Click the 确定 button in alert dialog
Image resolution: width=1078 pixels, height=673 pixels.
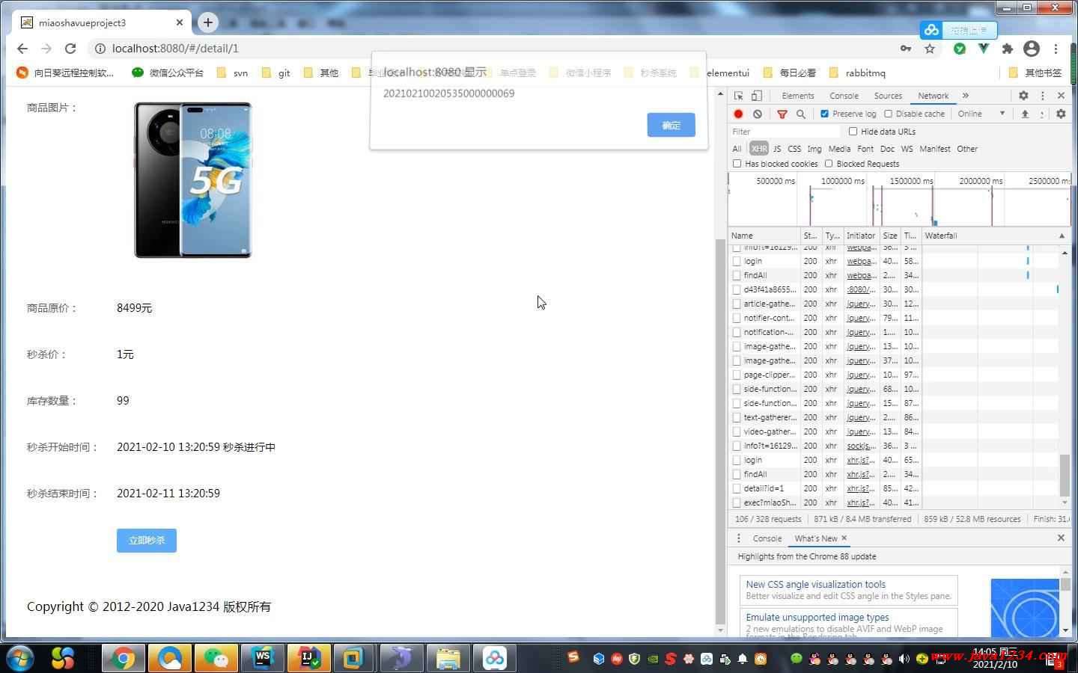[x=671, y=125]
